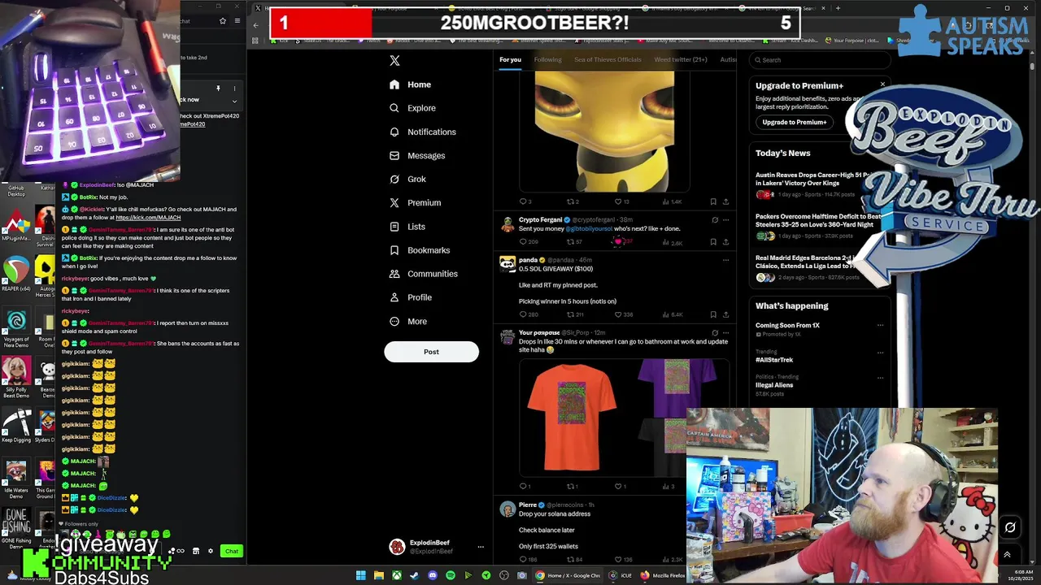Image resolution: width=1041 pixels, height=585 pixels.
Task: Click the white Post button
Action: coord(431,352)
